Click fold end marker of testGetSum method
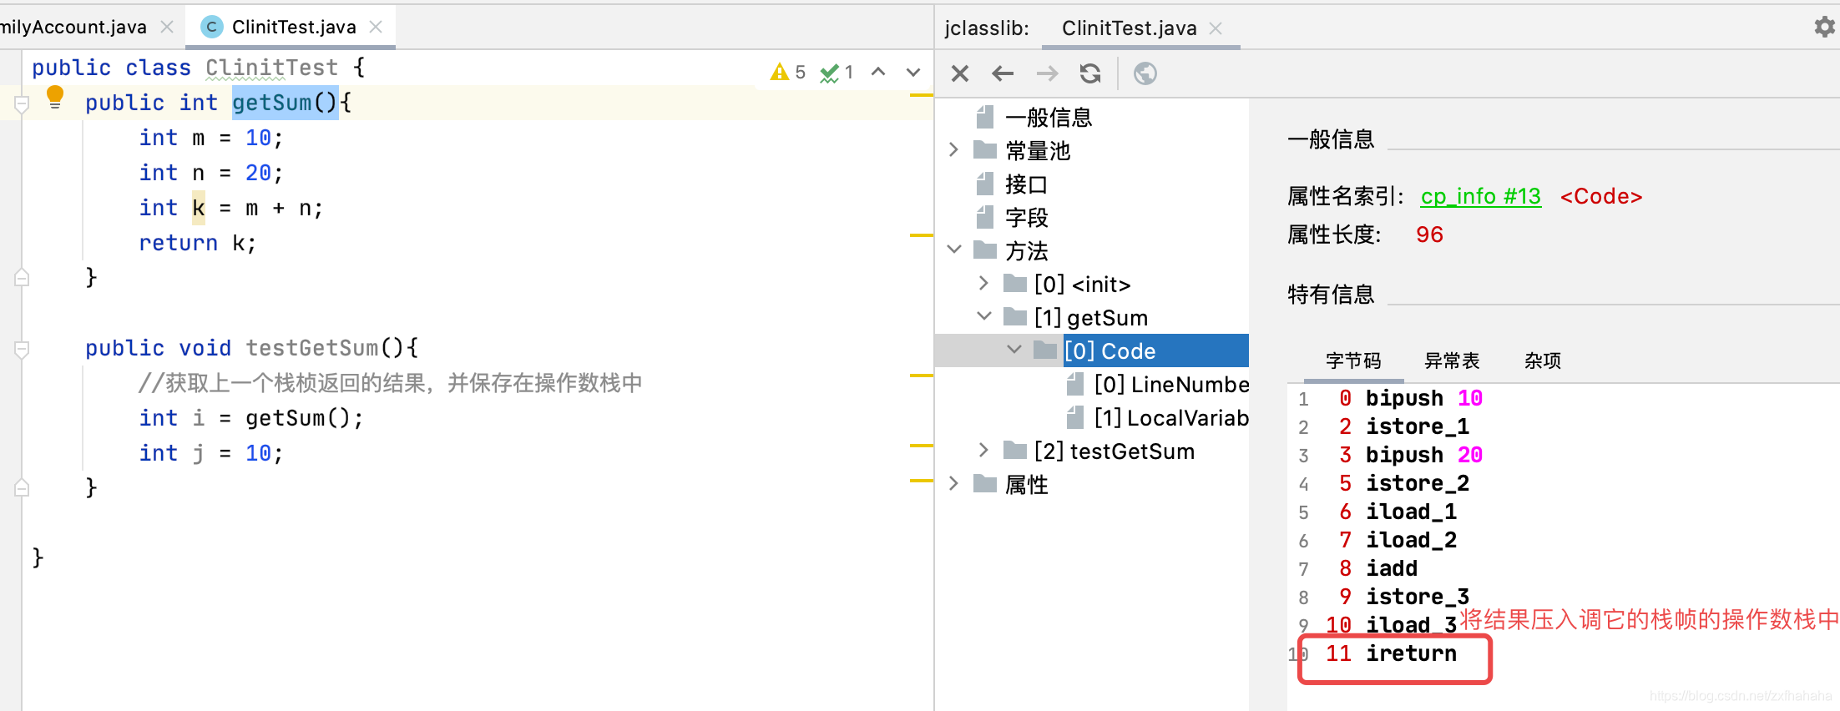The image size is (1840, 711). 23,488
